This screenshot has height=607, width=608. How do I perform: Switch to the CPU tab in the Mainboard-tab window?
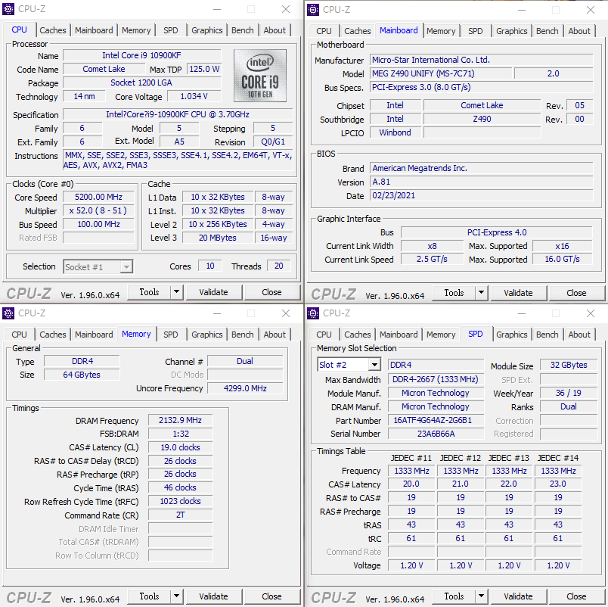coord(324,31)
